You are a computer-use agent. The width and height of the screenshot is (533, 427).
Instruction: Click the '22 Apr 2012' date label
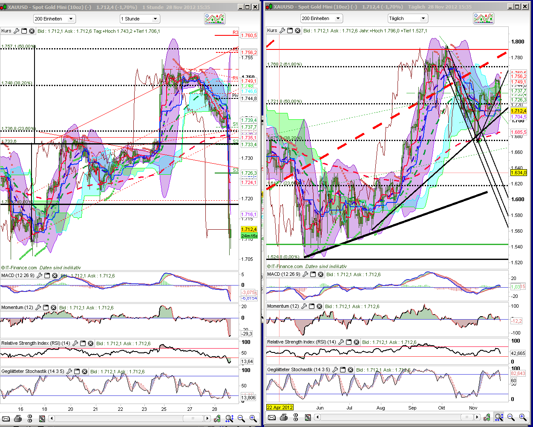pyautogui.click(x=279, y=407)
